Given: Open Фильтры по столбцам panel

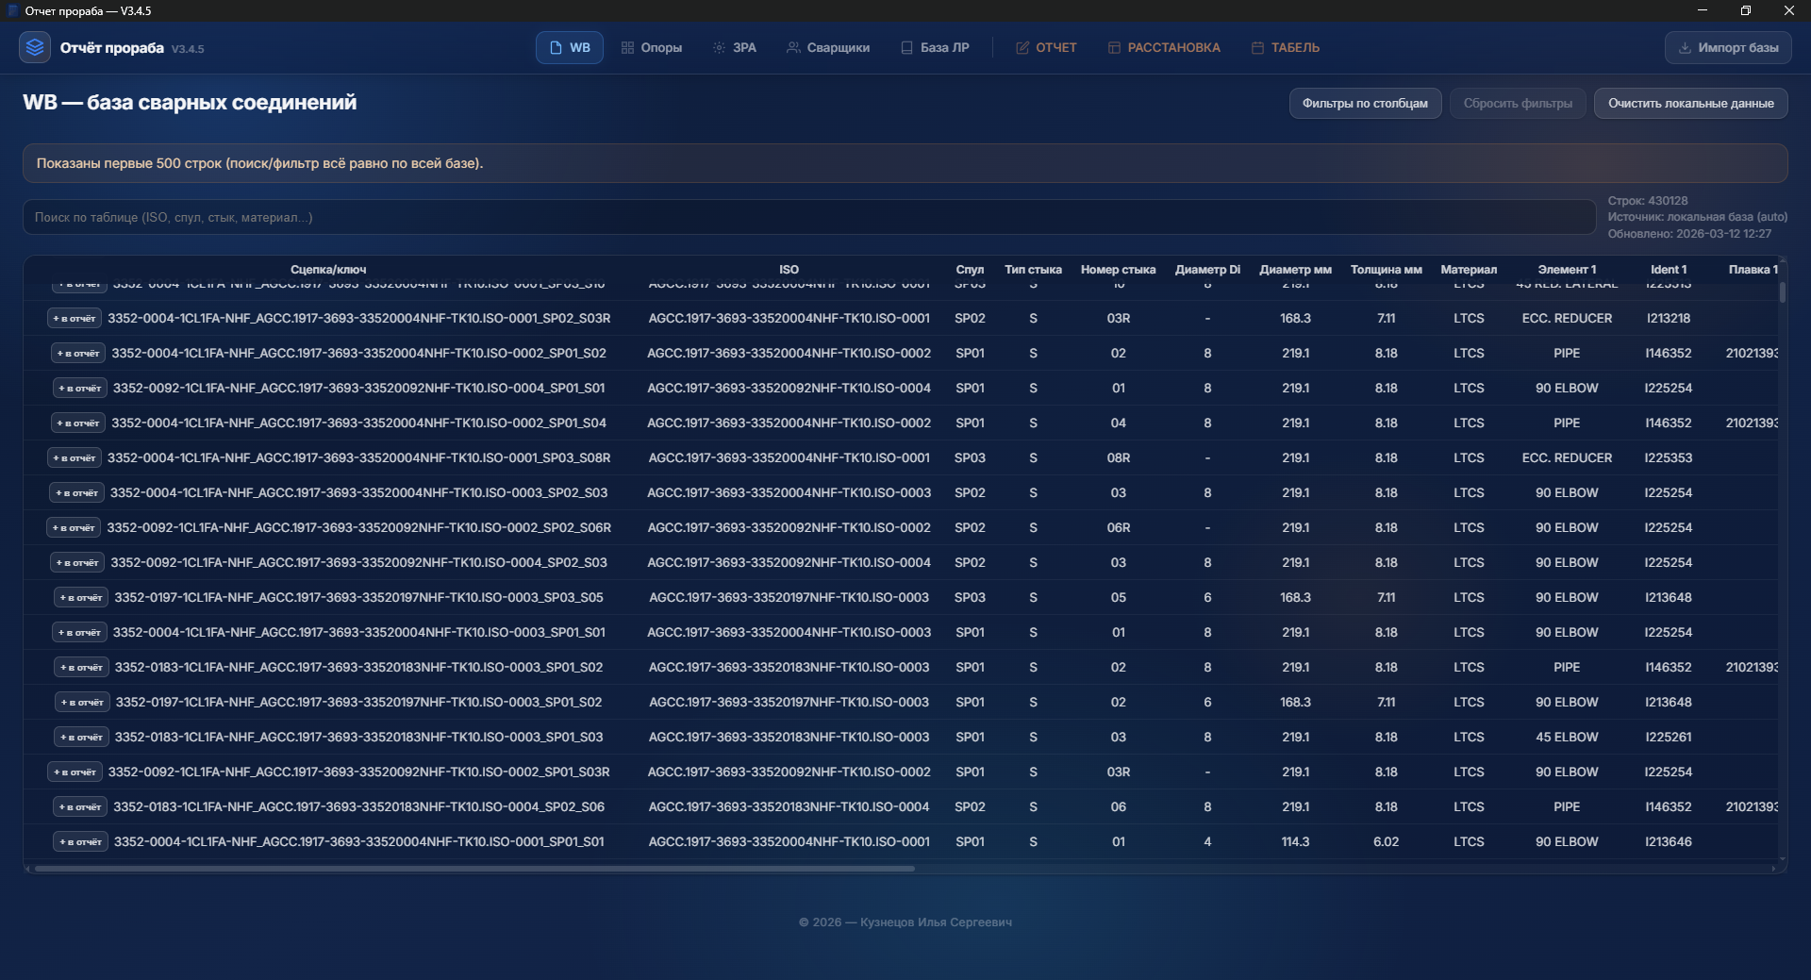Looking at the screenshot, I should click(1364, 104).
